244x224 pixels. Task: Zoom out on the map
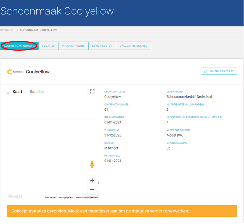coord(92,189)
